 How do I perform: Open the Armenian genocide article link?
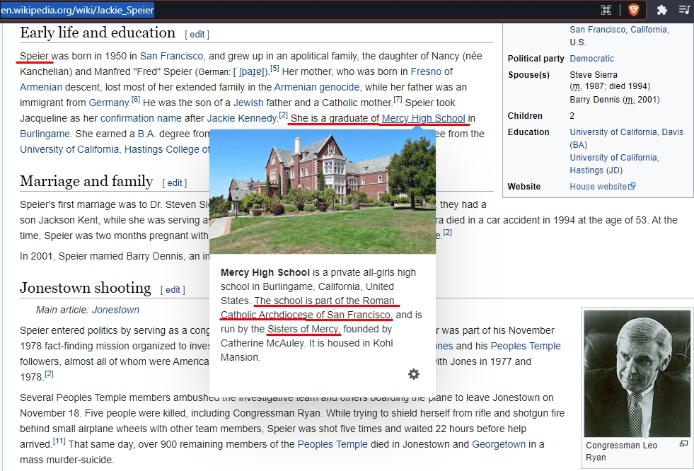(x=317, y=87)
